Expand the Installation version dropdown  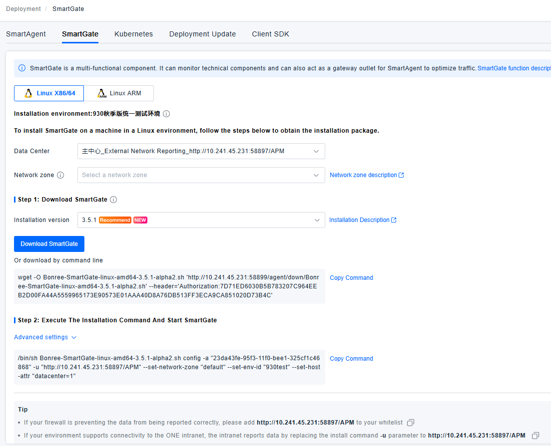(201, 220)
